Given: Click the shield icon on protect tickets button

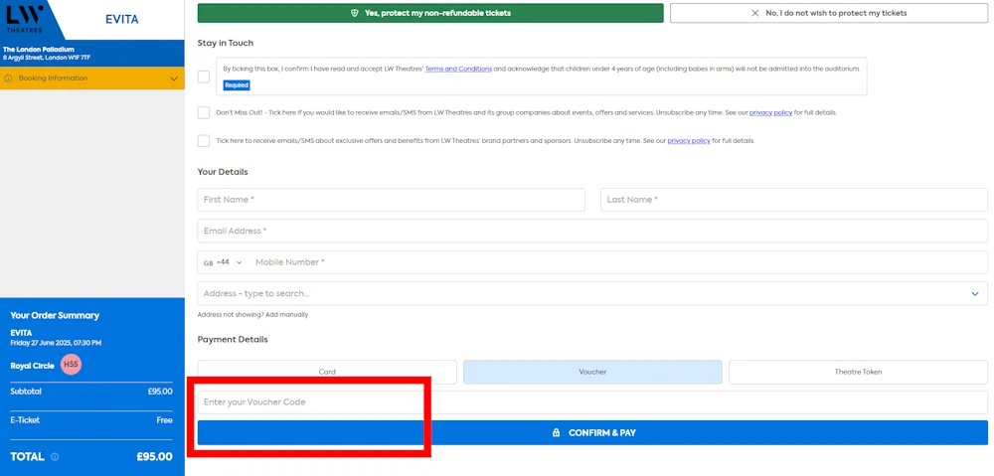Looking at the screenshot, I should click(x=355, y=13).
